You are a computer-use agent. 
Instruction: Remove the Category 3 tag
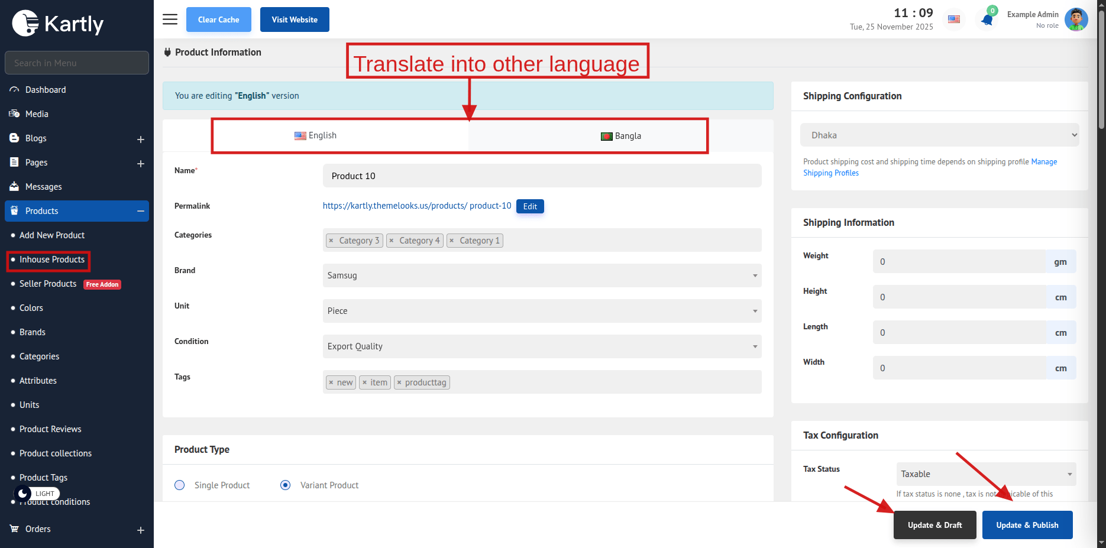coord(331,241)
